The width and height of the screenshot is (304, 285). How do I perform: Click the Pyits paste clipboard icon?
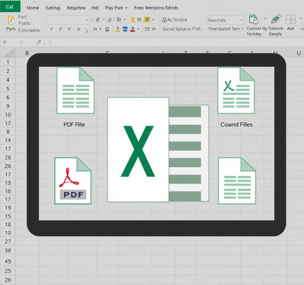coord(11,20)
